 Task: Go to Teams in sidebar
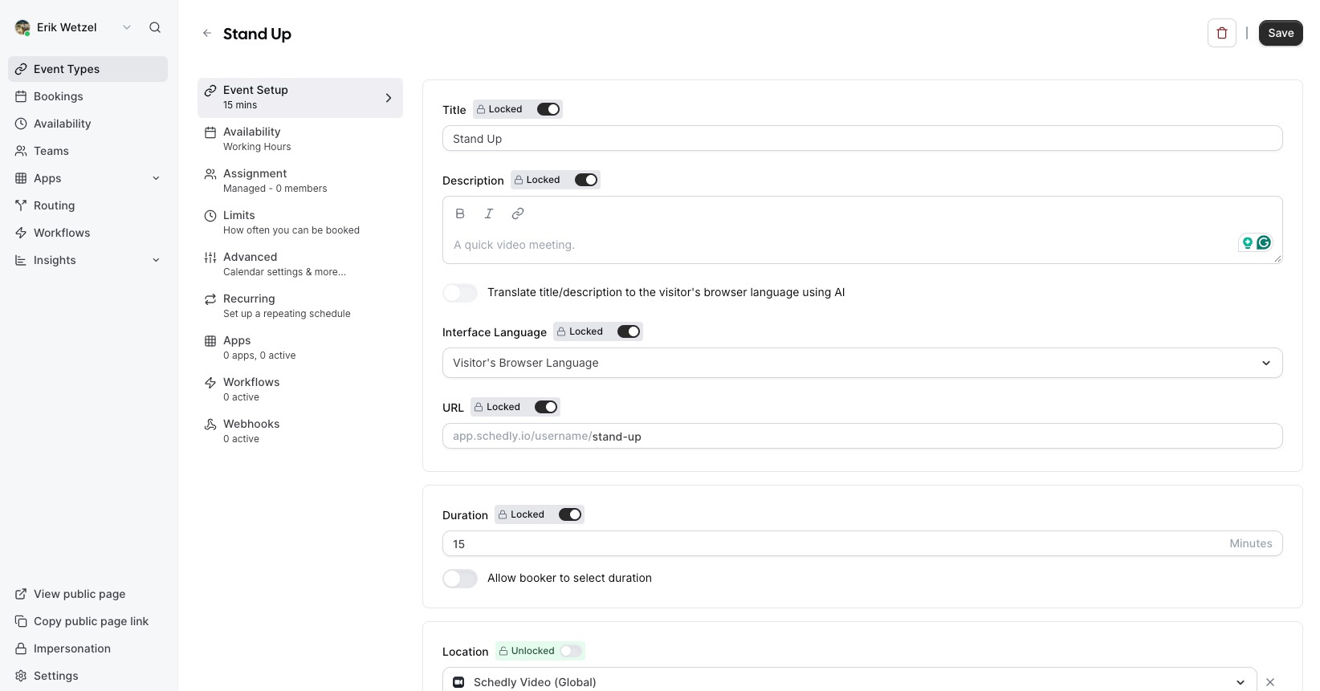(x=88, y=151)
